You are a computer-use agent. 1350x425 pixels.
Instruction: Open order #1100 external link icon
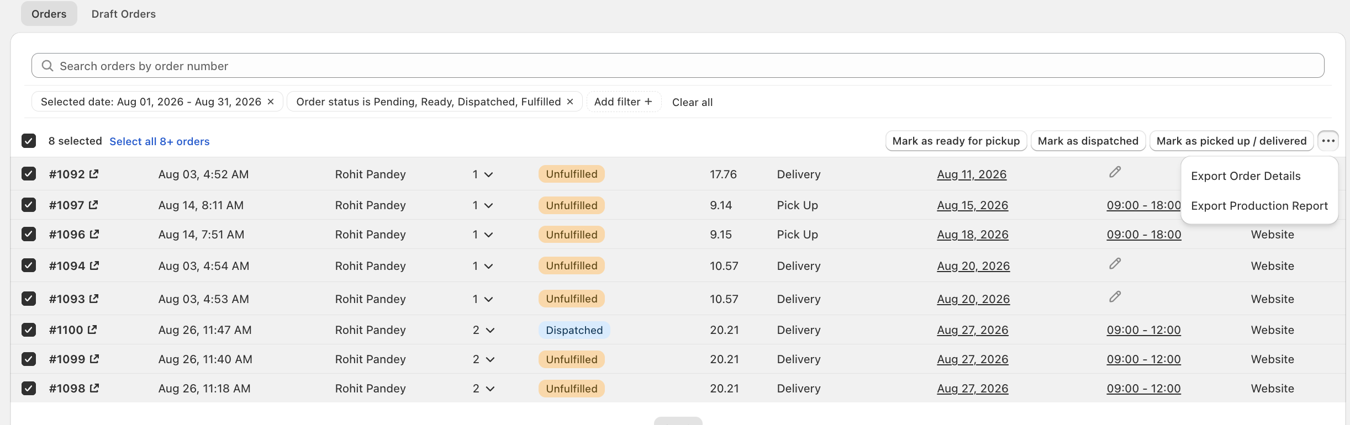pos(92,330)
